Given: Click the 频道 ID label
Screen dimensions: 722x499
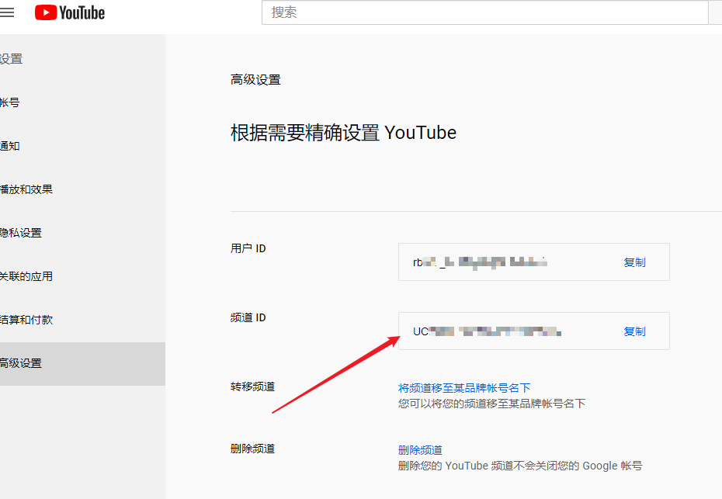Looking at the screenshot, I should (x=248, y=317).
